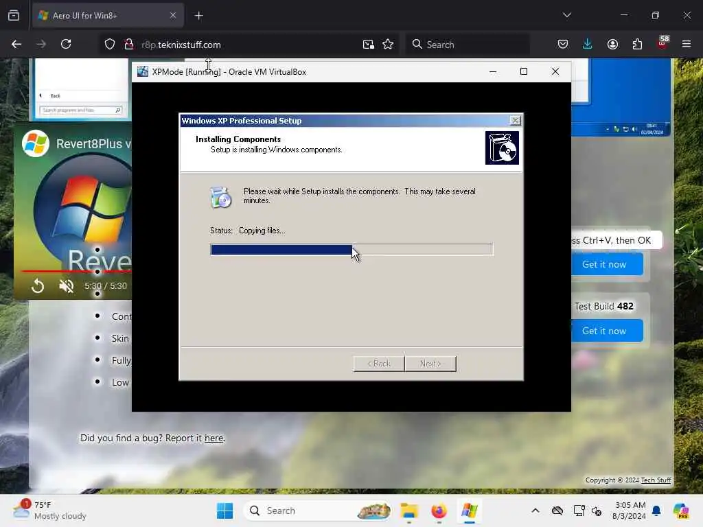The width and height of the screenshot is (703, 527).
Task: Click search programs field in page thumbnail
Action: [x=81, y=110]
